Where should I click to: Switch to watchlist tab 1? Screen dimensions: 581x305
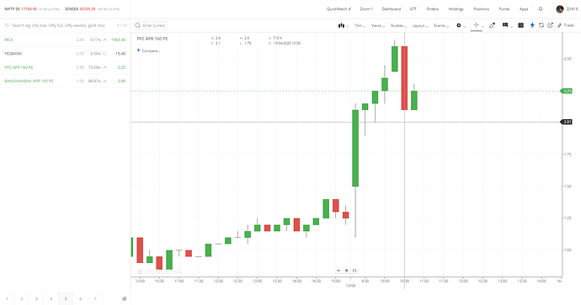(x=7, y=299)
